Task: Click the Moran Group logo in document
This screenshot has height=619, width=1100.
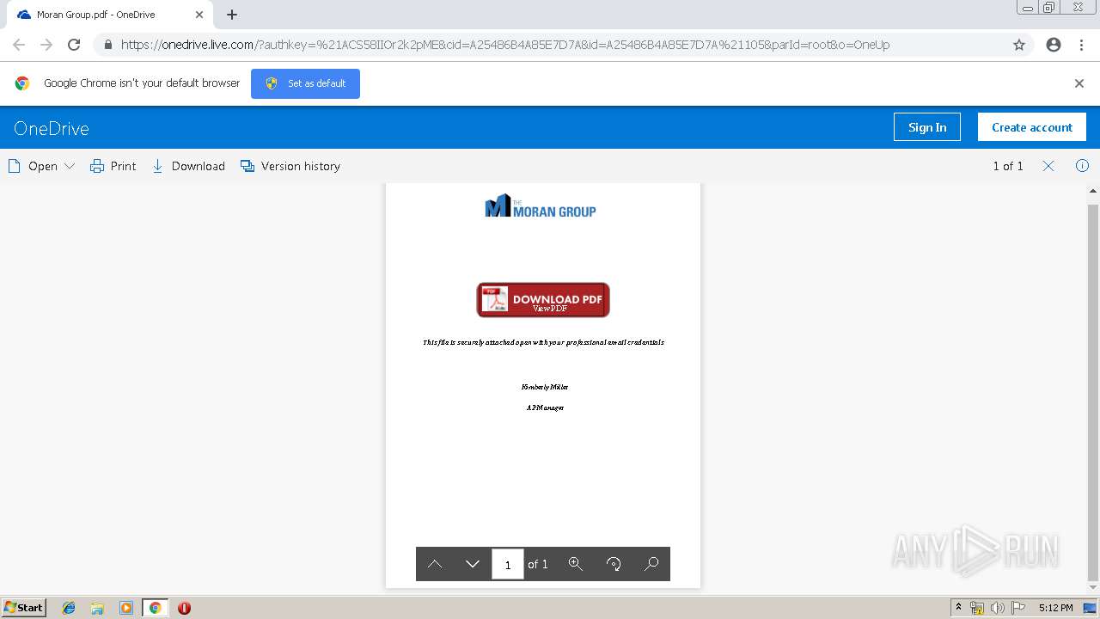Action: click(541, 205)
